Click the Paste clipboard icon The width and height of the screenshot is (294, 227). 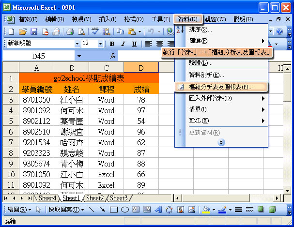coord(132,31)
